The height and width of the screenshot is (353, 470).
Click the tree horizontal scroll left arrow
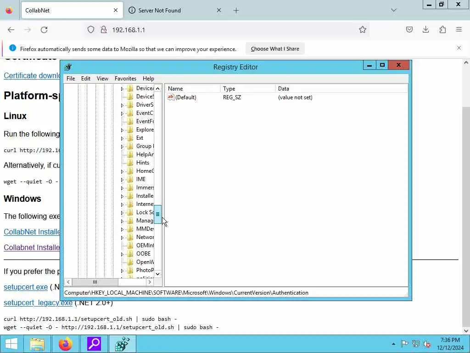[68, 282]
